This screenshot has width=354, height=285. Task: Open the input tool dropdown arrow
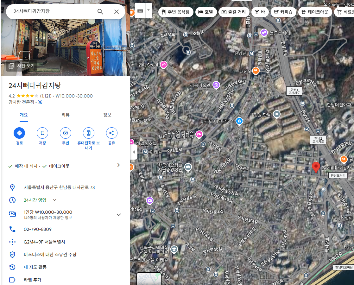pos(149,10)
